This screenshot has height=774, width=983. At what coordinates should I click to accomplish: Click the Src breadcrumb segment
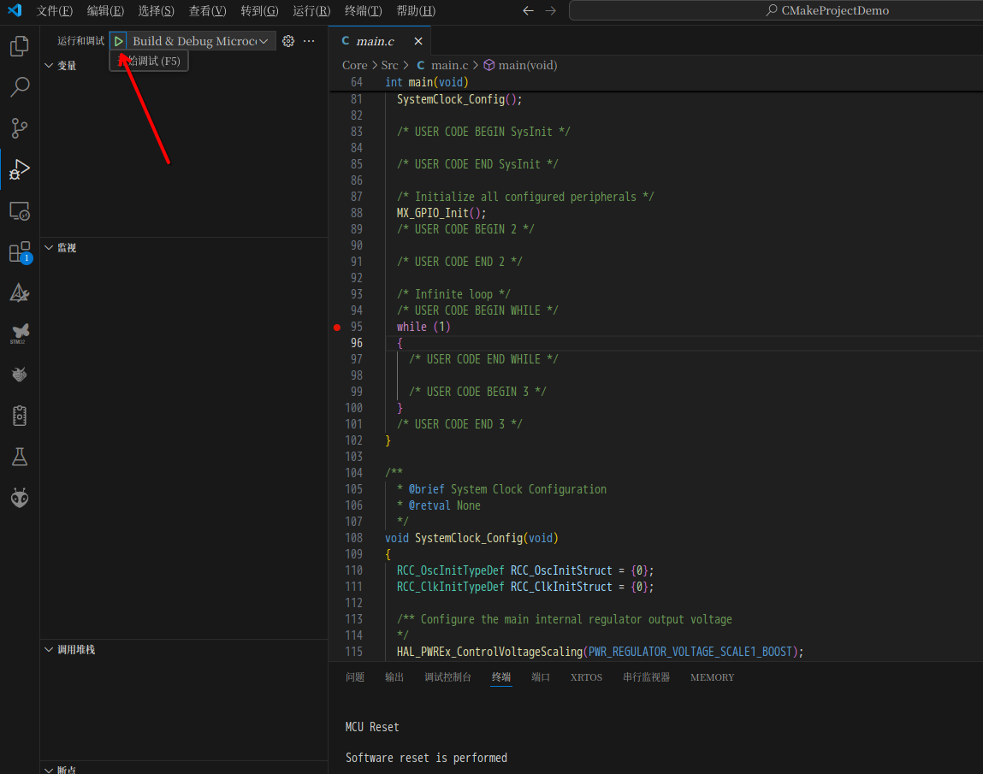[x=389, y=65]
